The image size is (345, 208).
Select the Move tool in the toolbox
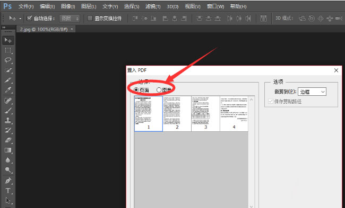pyautogui.click(x=8, y=40)
